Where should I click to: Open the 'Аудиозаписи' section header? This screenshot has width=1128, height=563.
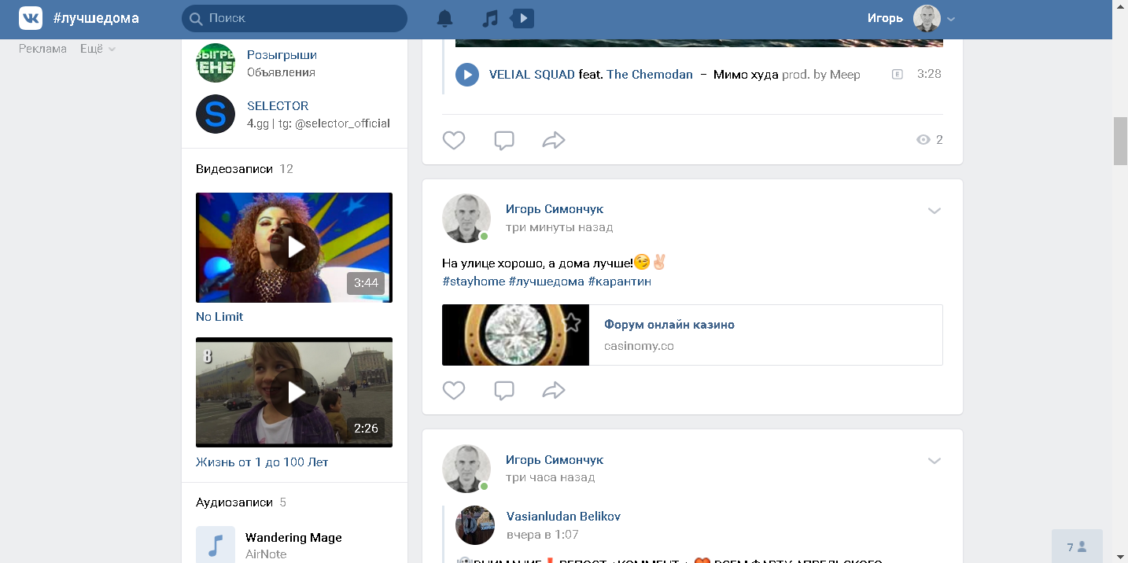click(234, 502)
